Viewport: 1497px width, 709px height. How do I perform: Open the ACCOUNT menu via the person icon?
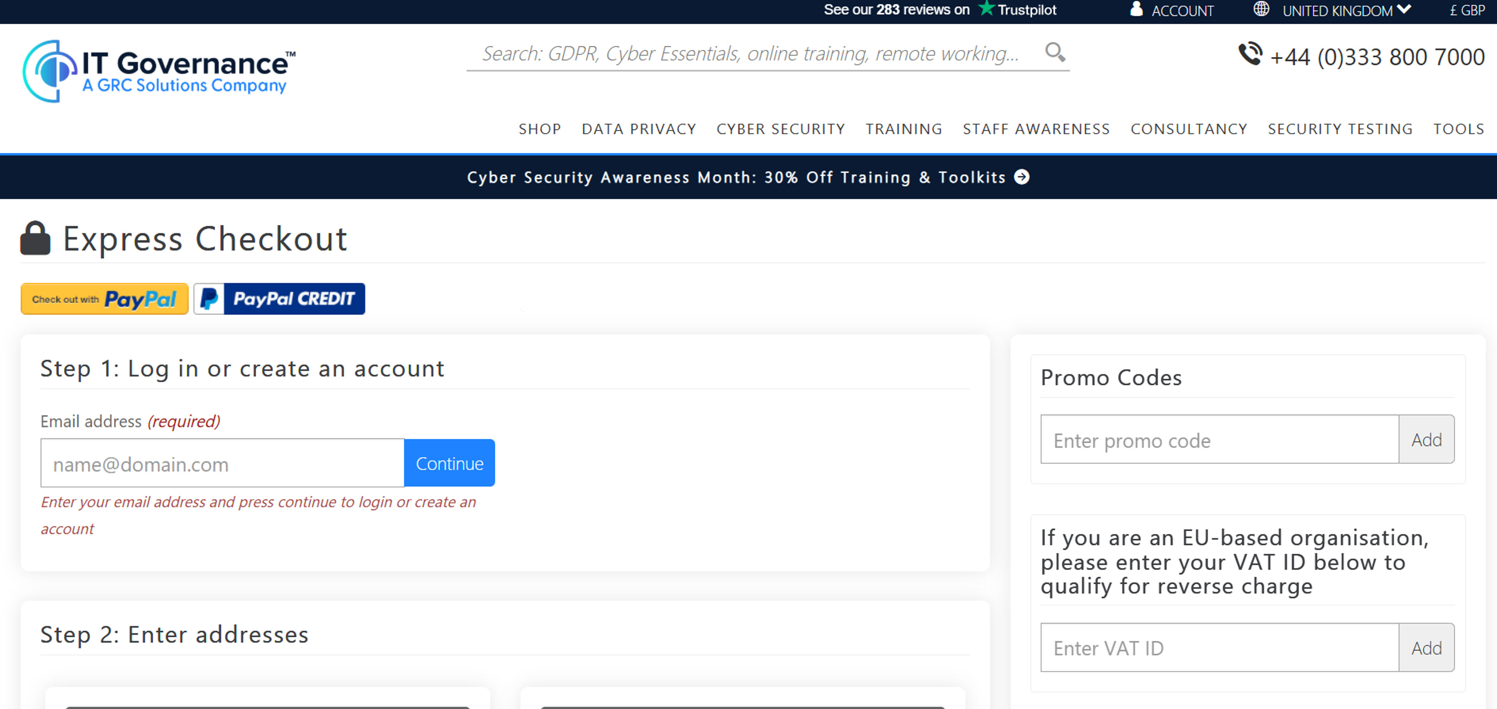[x=1136, y=9]
